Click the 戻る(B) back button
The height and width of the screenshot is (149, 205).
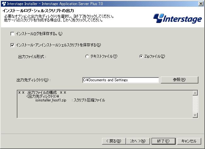tap(114, 141)
